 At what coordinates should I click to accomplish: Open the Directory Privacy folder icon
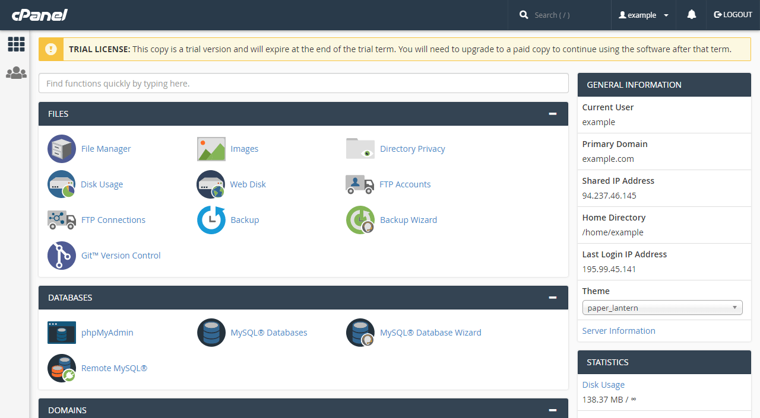[360, 149]
